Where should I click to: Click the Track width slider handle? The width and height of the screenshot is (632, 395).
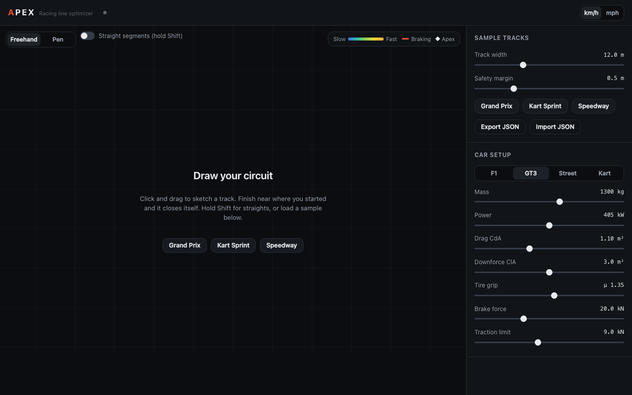tap(523, 65)
